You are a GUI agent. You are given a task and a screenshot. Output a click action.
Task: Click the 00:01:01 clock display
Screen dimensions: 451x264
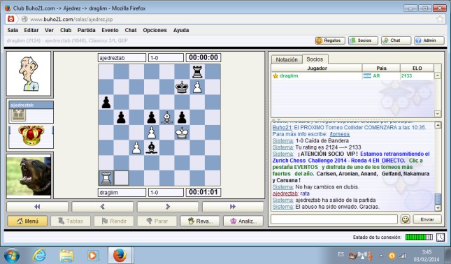pos(203,192)
